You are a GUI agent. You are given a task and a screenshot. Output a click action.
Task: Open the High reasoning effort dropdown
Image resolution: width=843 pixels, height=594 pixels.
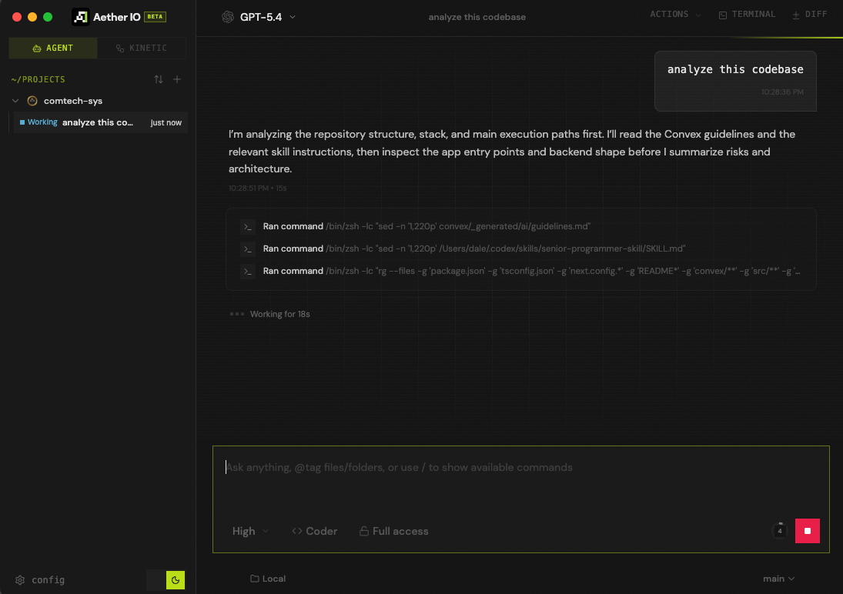[x=250, y=531]
